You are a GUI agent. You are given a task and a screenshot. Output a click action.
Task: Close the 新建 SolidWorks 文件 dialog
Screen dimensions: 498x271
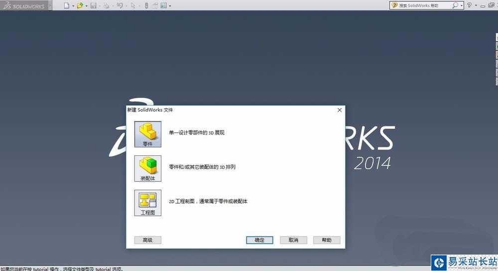click(340, 110)
